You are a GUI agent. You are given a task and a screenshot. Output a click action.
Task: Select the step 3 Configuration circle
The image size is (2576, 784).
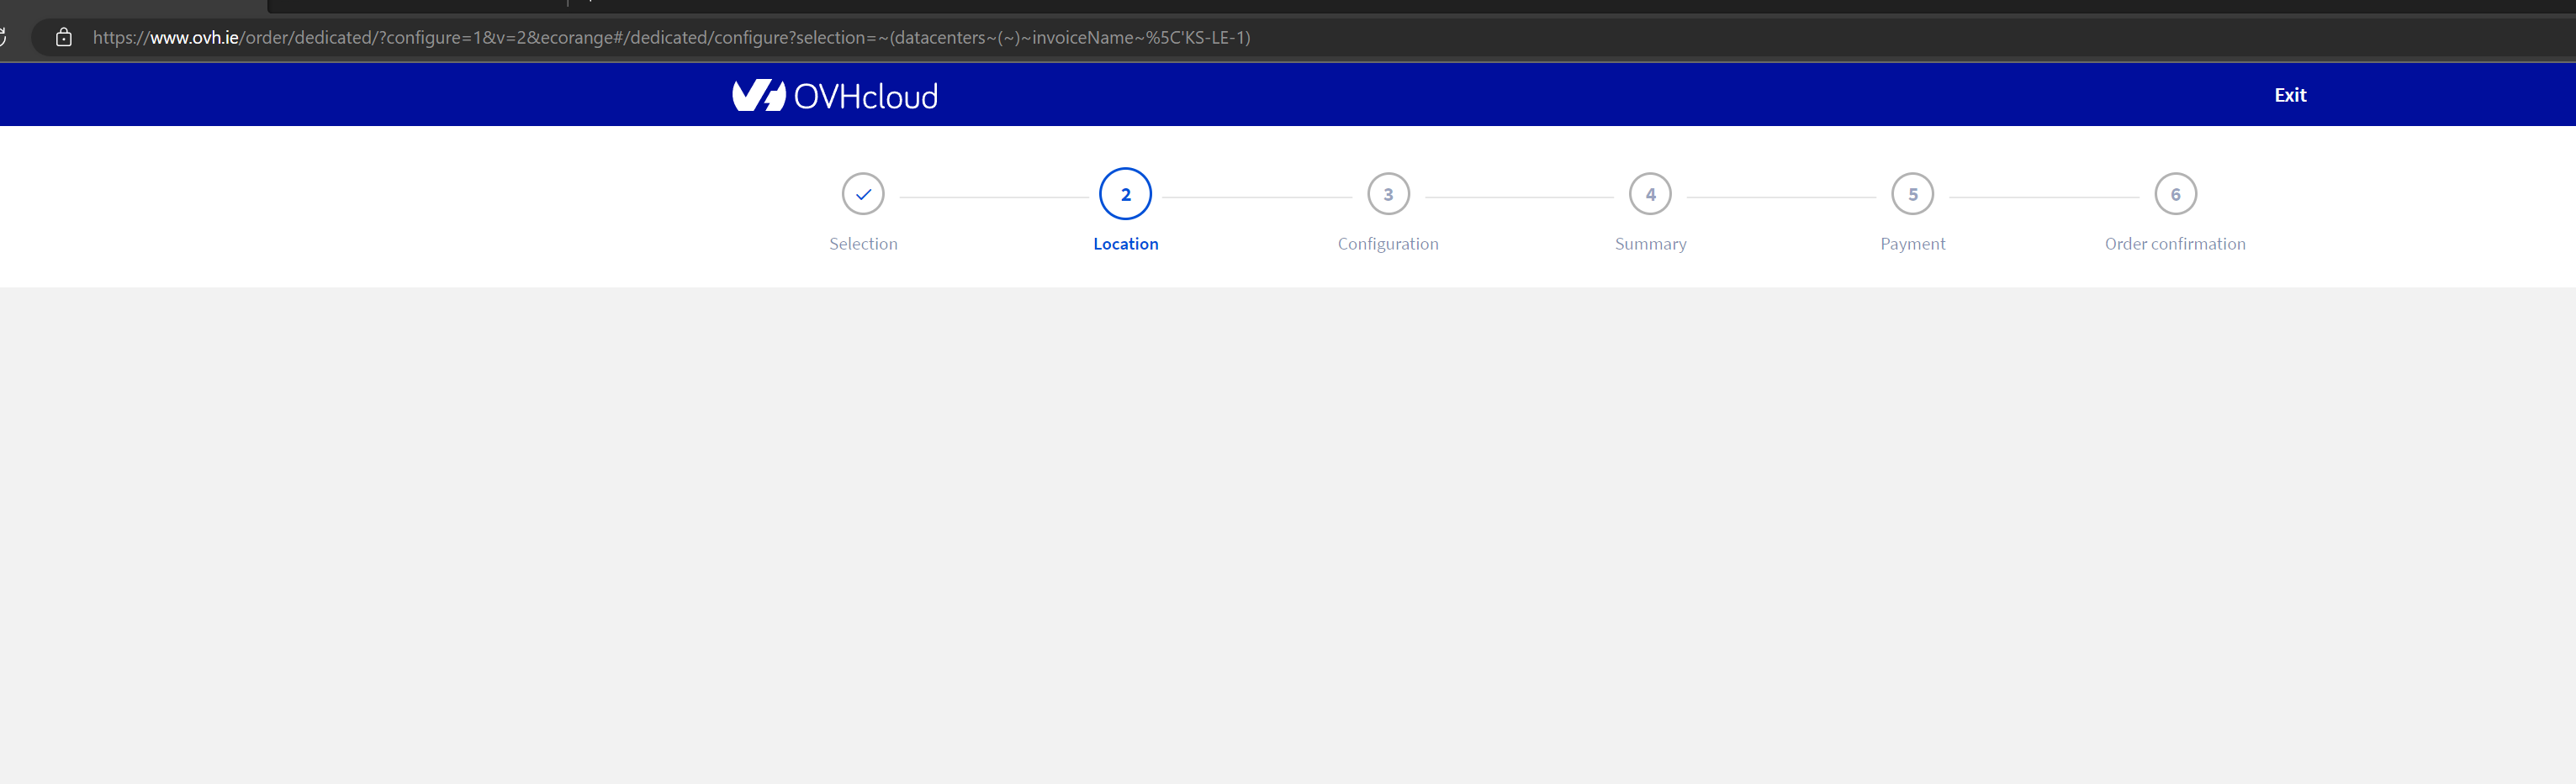[x=1388, y=194]
